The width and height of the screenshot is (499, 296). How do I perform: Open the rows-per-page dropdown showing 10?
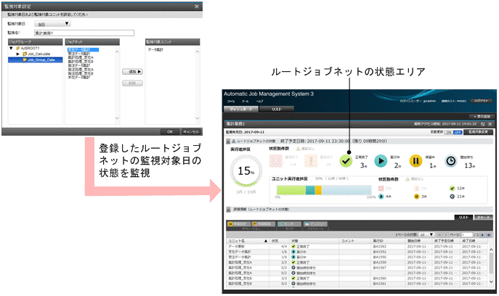[427, 234]
